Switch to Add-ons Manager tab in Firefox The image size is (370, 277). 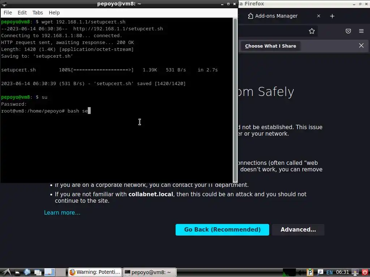(x=276, y=16)
